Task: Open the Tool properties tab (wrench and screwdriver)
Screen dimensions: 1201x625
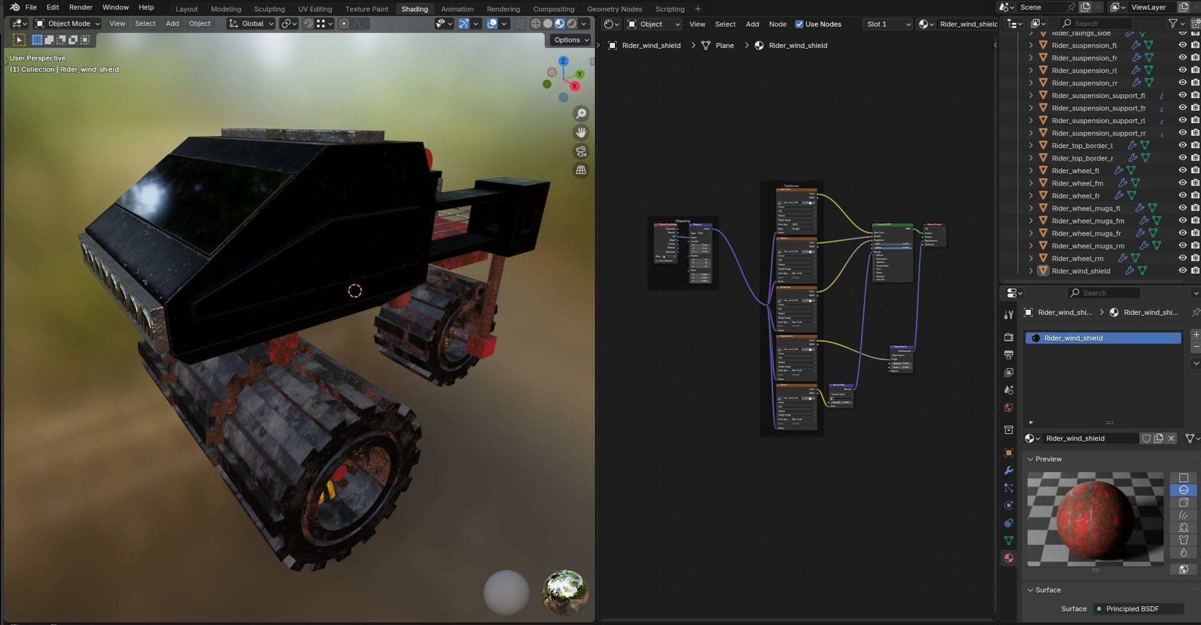Action: click(x=1008, y=315)
